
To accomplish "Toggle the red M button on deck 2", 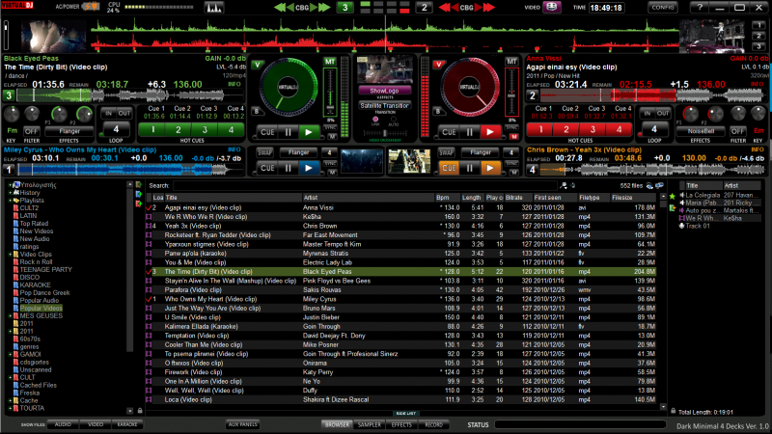I will point(513,136).
